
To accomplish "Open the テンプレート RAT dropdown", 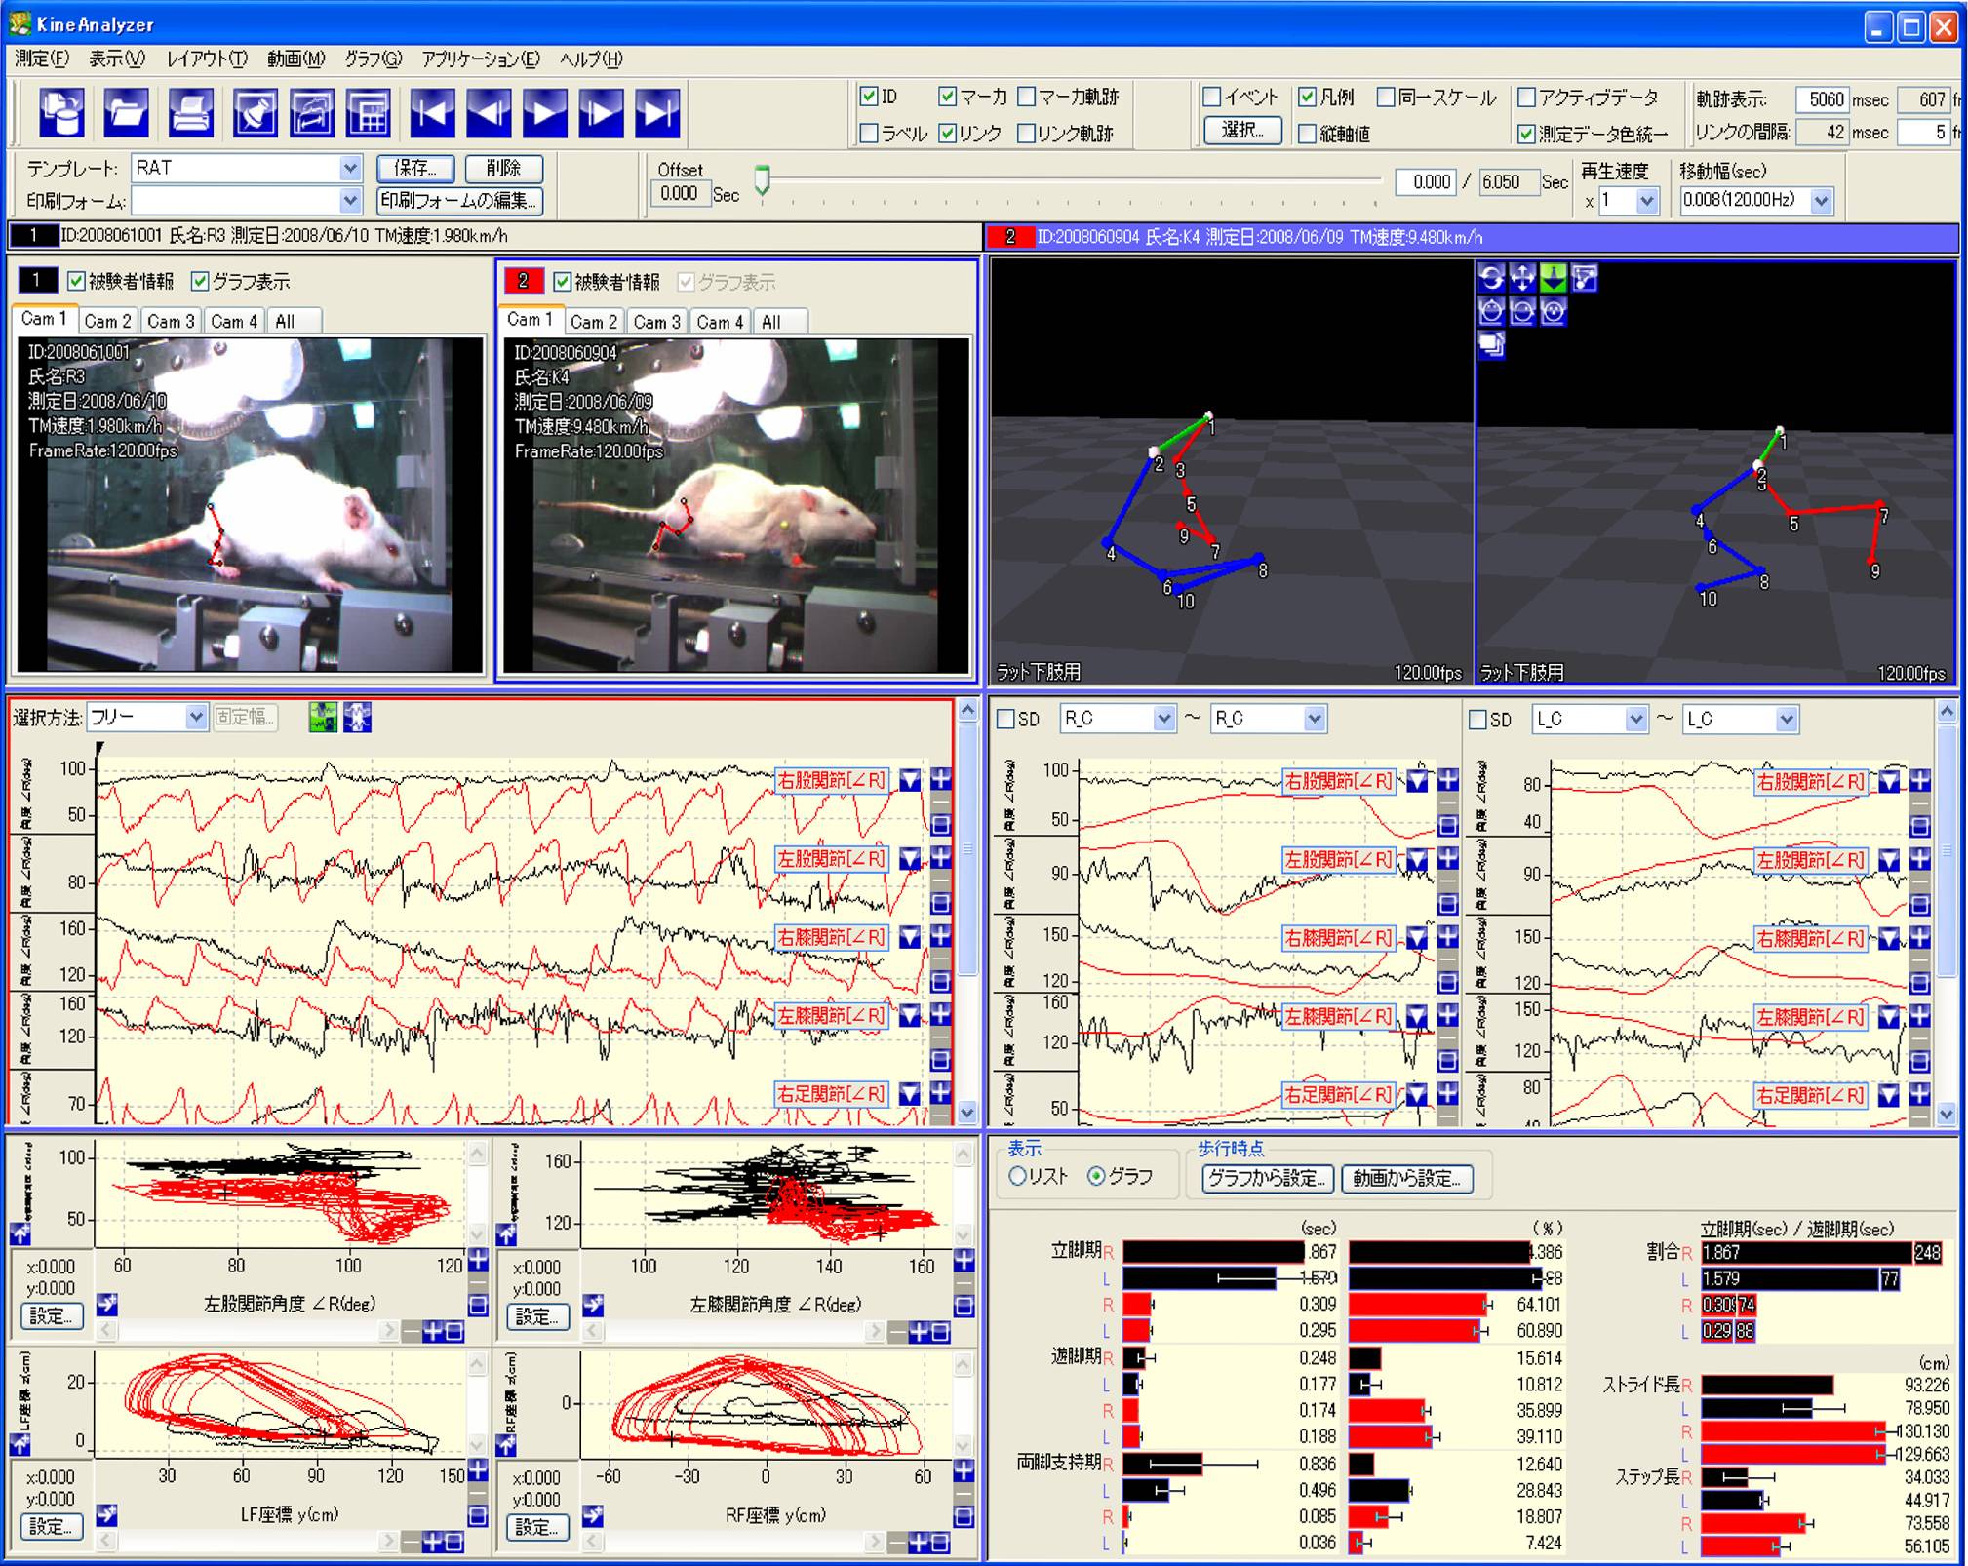I will (x=350, y=168).
